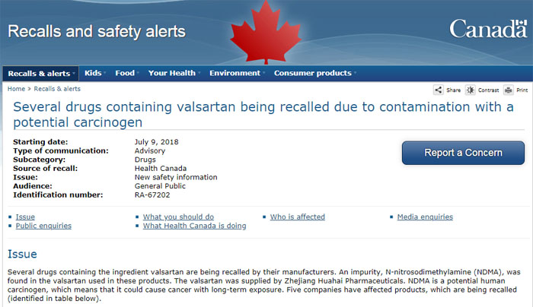533x307 pixels.
Task: Click the Print icon
Action: (x=508, y=90)
